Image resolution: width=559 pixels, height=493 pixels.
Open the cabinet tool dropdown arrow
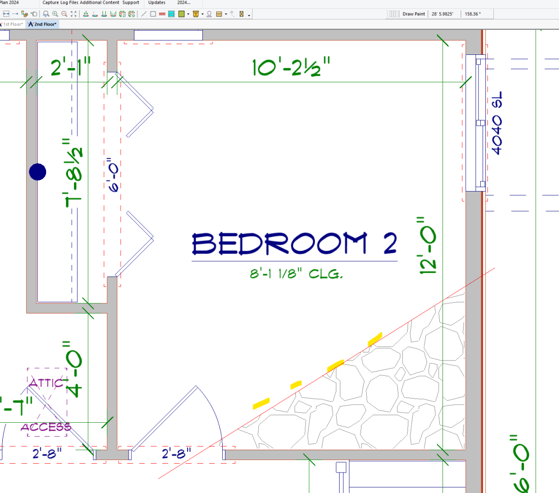(202, 14)
